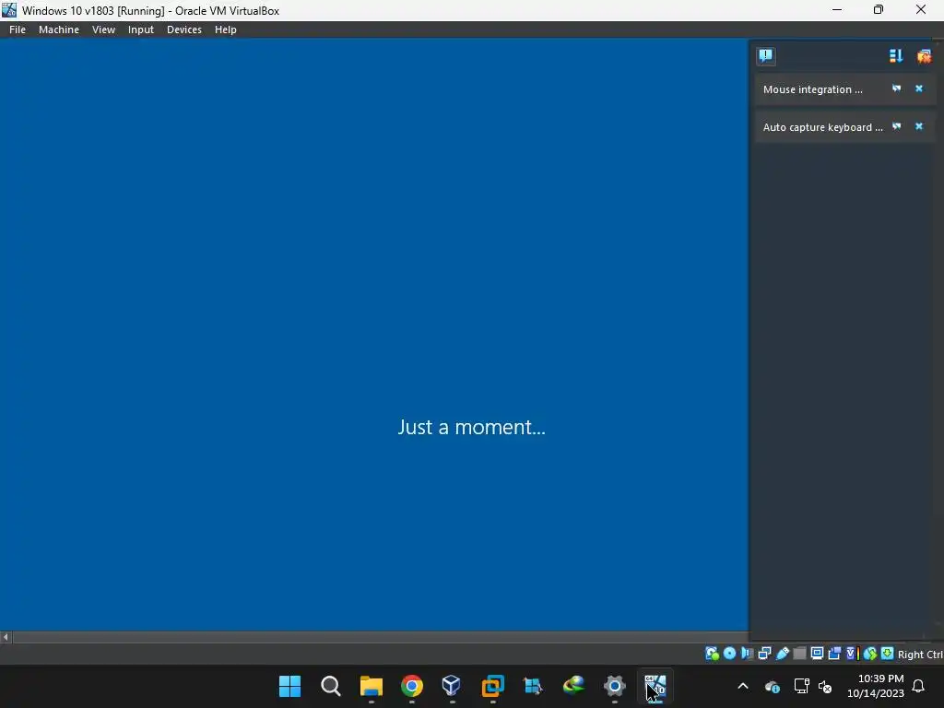Click the horizontal scrollbar track of VM view
The width and height of the screenshot is (944, 708).
(x=381, y=636)
